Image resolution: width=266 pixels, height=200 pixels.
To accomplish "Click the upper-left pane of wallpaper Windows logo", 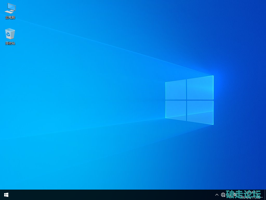I will point(176,90).
